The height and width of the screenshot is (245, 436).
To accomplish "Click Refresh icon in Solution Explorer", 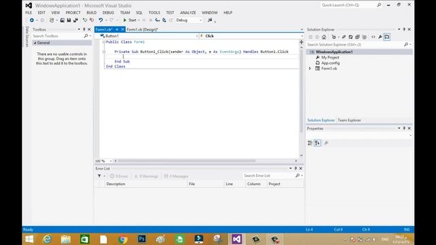I will 351,37.
